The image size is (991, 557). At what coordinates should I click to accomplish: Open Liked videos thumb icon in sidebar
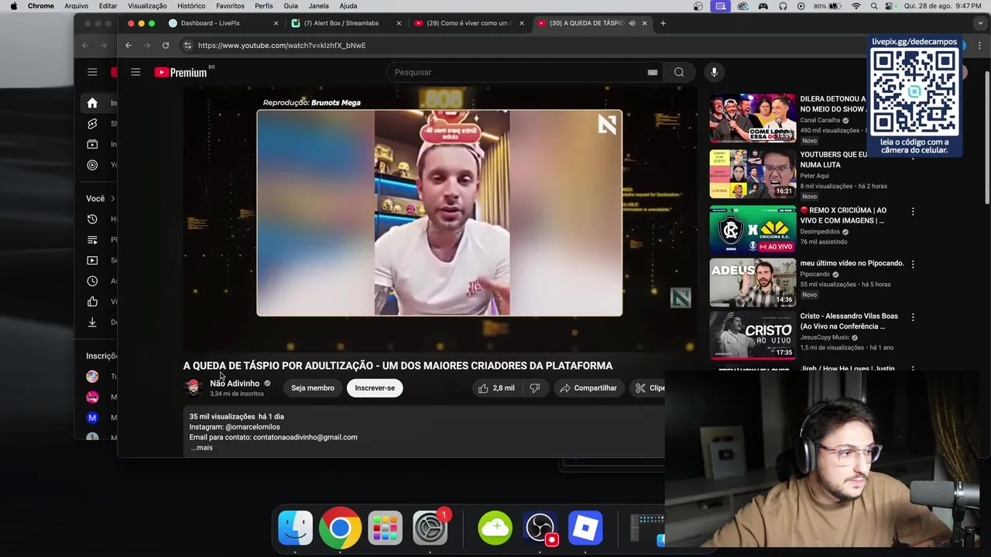point(92,302)
